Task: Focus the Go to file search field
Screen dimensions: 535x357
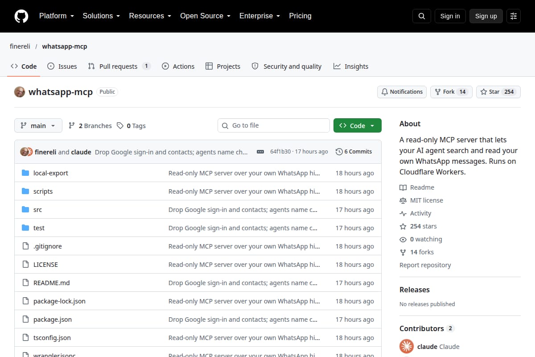Action: click(274, 126)
